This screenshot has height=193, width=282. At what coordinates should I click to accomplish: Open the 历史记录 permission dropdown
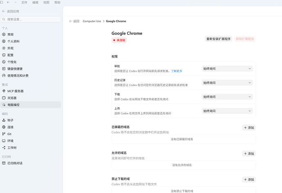[227, 83]
